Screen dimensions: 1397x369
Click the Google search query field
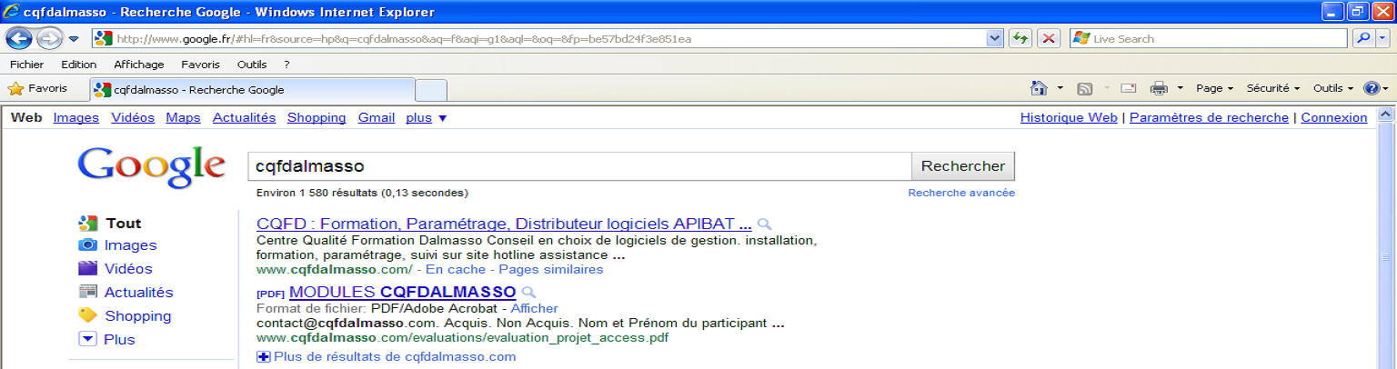[579, 166]
